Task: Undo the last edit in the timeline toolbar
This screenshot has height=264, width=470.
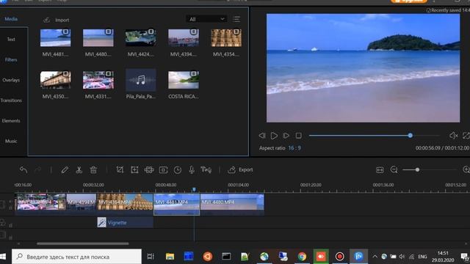Action: [x=23, y=170]
